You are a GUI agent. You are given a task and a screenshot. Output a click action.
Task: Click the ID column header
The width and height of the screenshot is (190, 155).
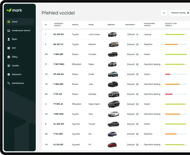click(x=46, y=25)
